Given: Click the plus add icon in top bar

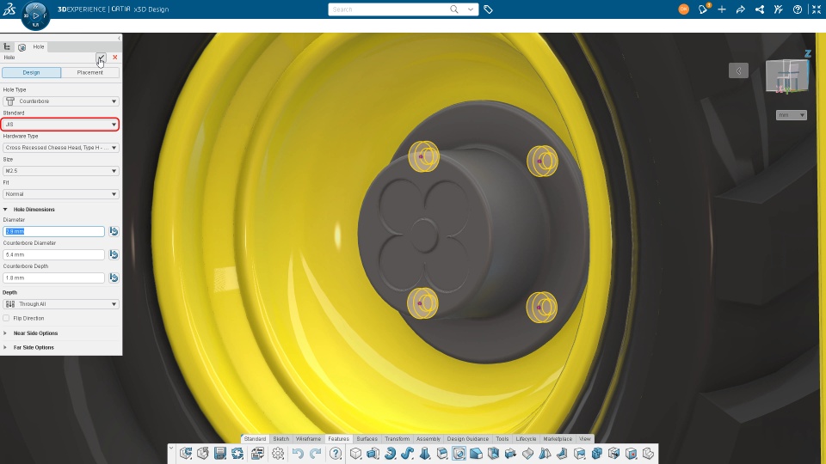Looking at the screenshot, I should click(722, 9).
